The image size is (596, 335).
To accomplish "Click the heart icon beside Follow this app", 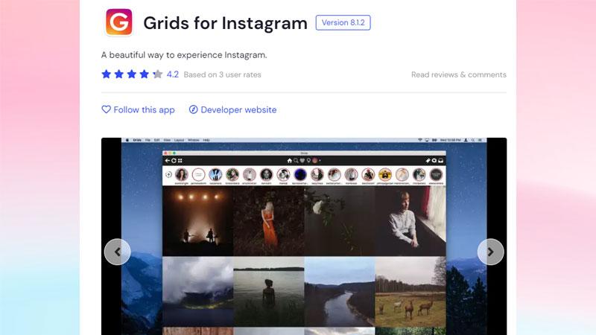I will pyautogui.click(x=106, y=109).
